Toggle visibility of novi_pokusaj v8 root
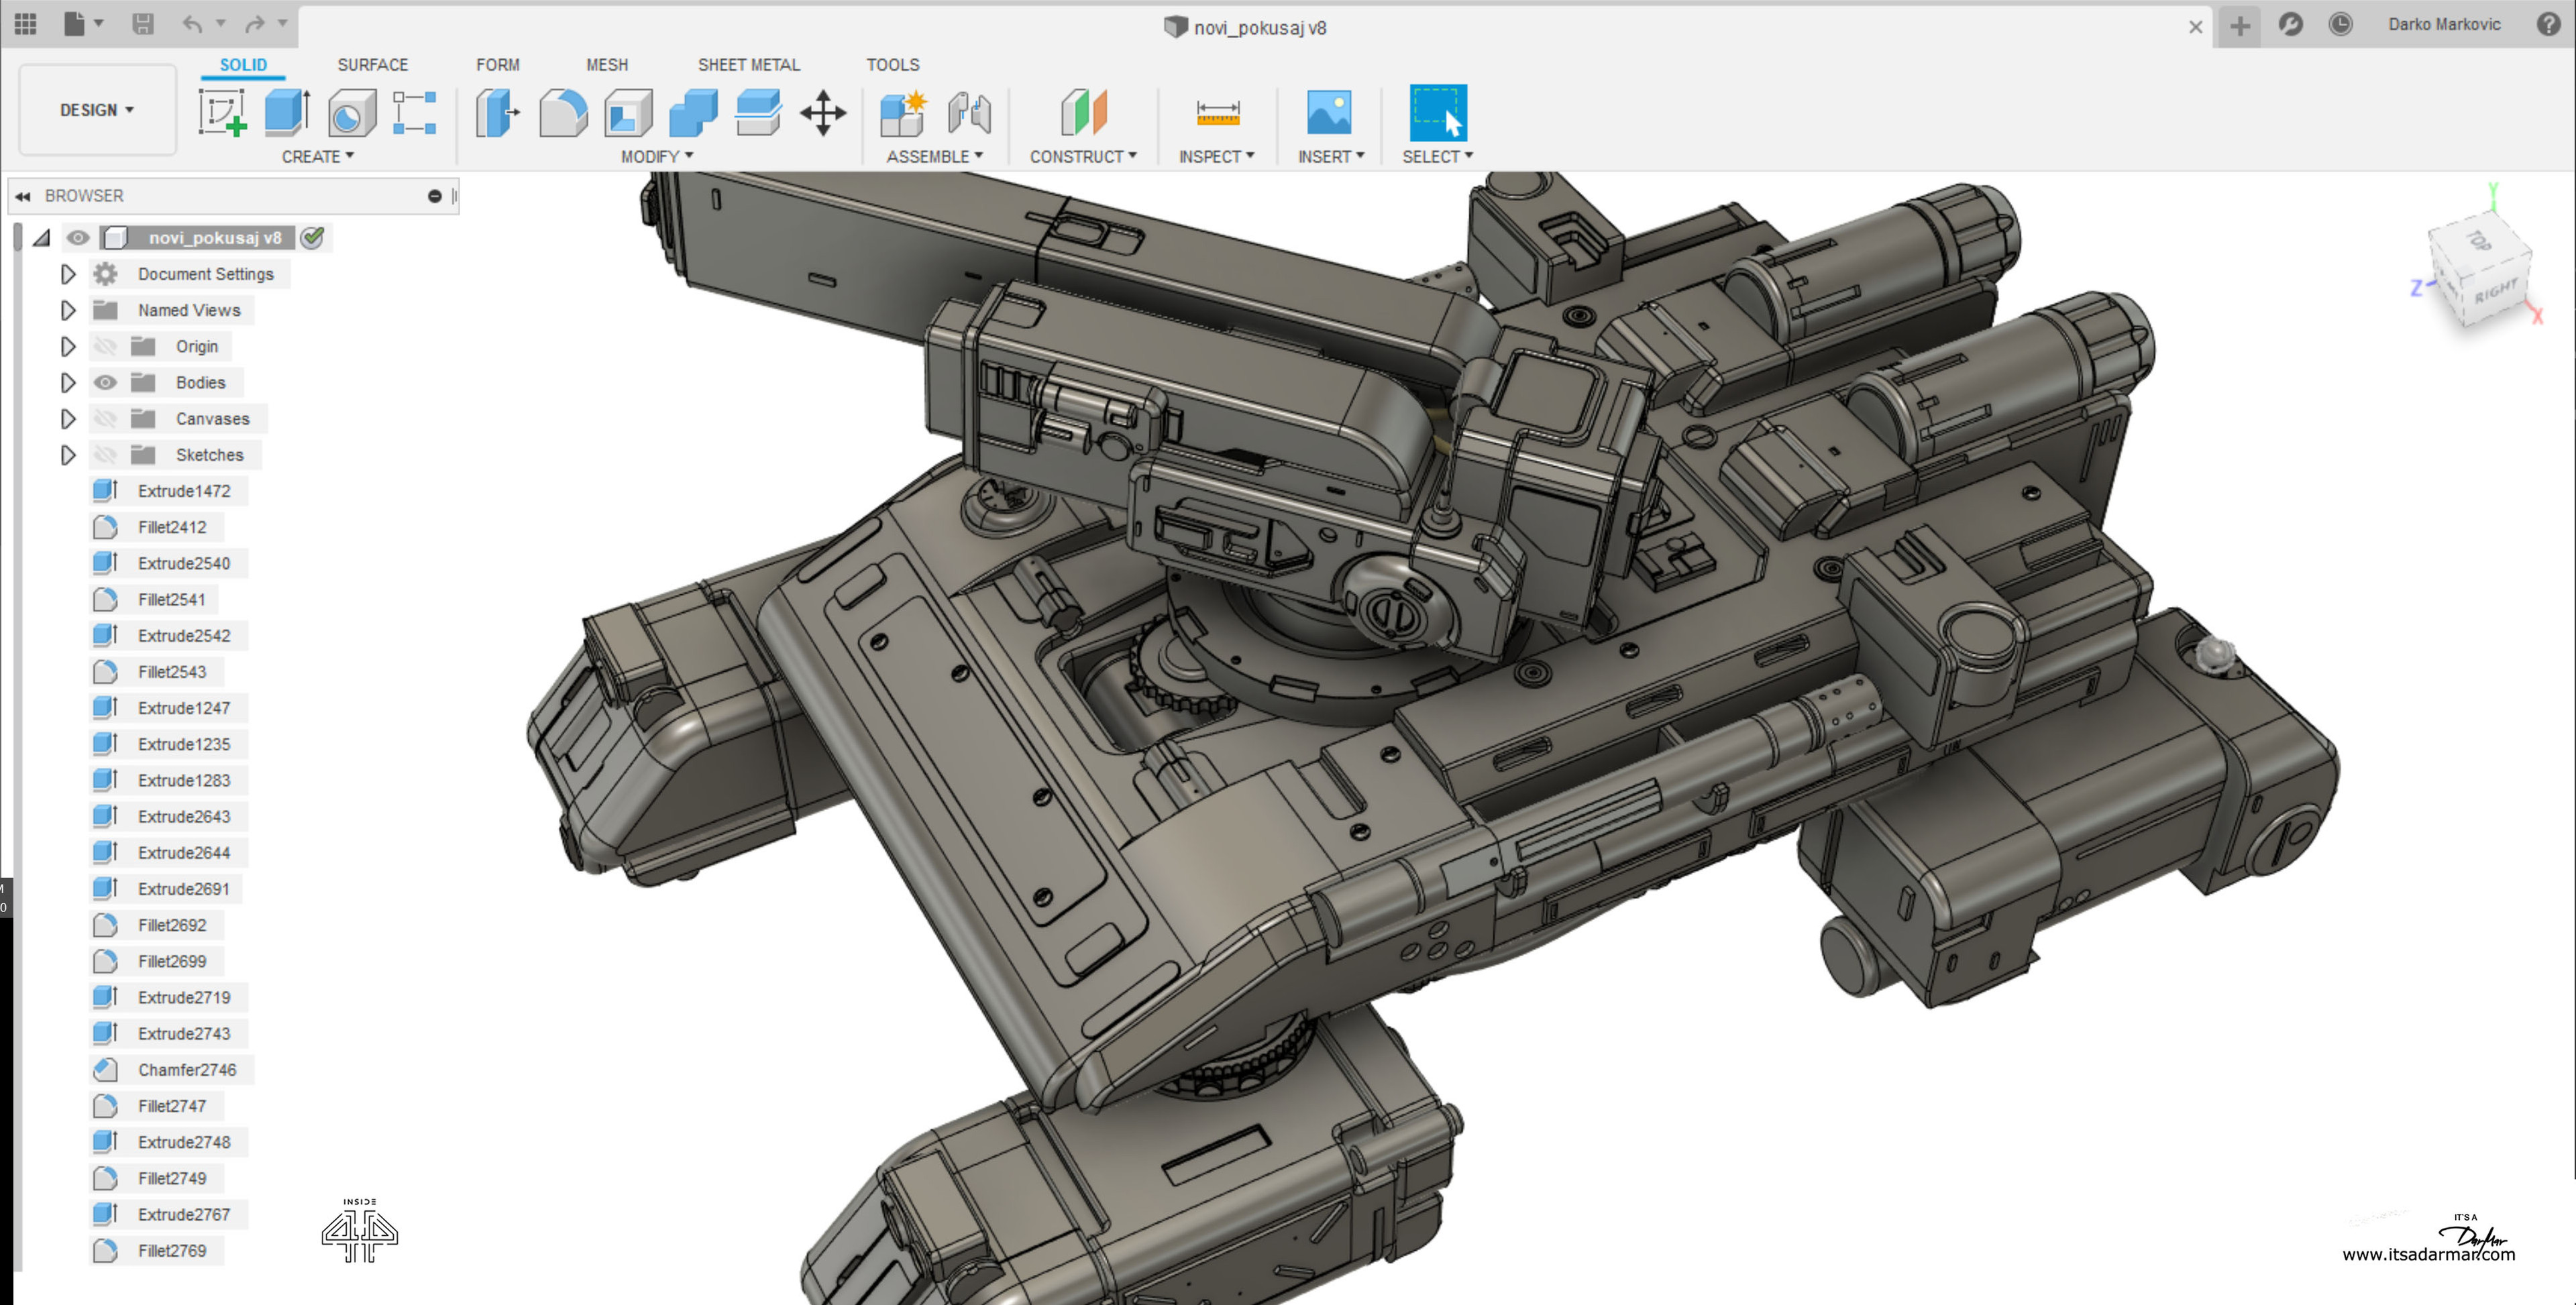Screen dimensions: 2576x1305 pos(78,237)
